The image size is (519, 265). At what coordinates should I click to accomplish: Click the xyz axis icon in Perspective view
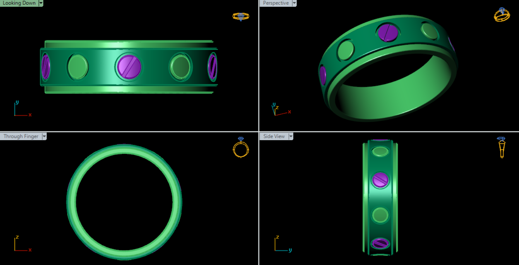coord(281,109)
